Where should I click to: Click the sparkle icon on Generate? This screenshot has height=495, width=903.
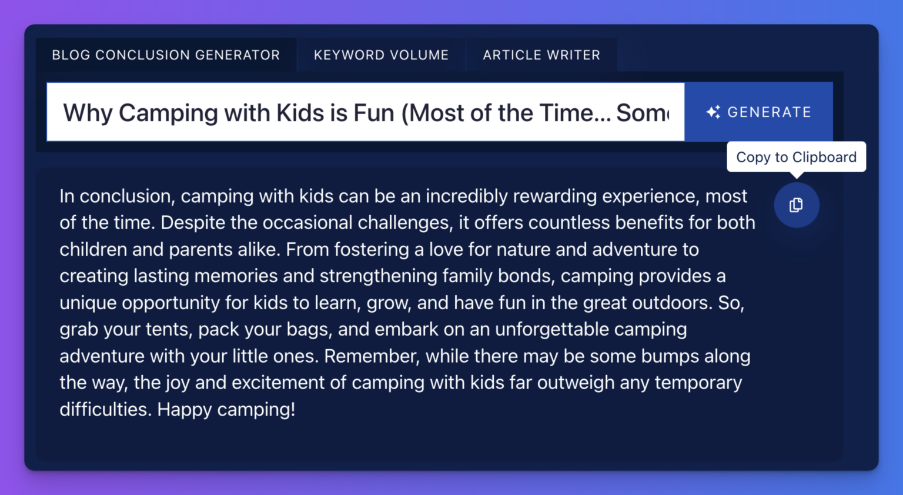713,112
